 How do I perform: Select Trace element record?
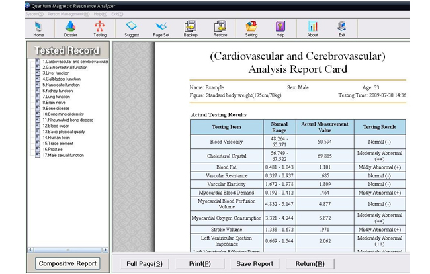58,144
